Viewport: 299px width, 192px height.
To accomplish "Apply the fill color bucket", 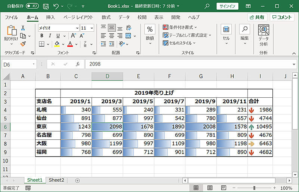I will coord(57,44).
